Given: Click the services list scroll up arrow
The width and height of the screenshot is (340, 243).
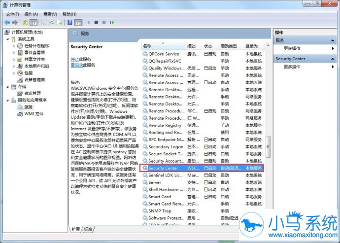Looking at the screenshot, I should point(268,45).
